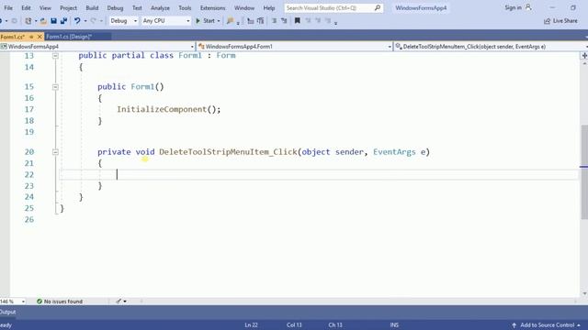Open the View menu

[x=45, y=7]
